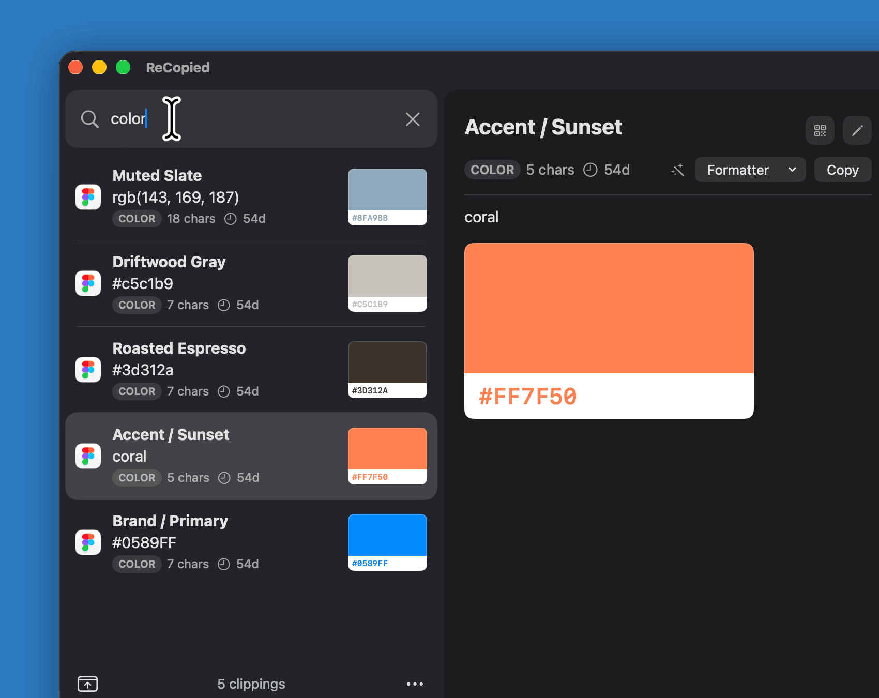Click the #3D312A color swatch

click(x=387, y=370)
